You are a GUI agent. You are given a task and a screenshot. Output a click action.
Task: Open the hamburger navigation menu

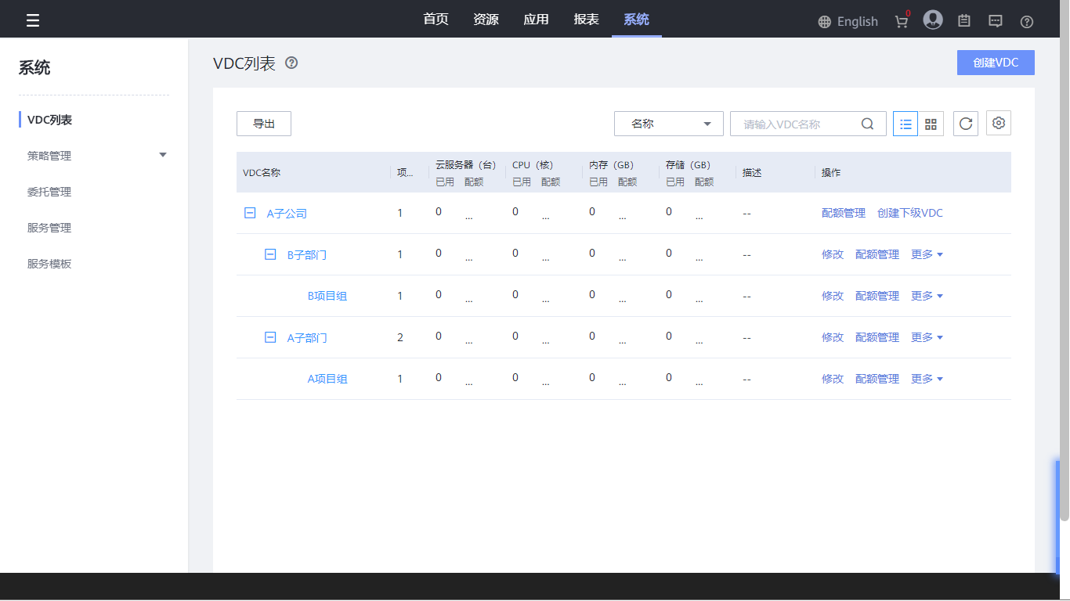tap(33, 20)
